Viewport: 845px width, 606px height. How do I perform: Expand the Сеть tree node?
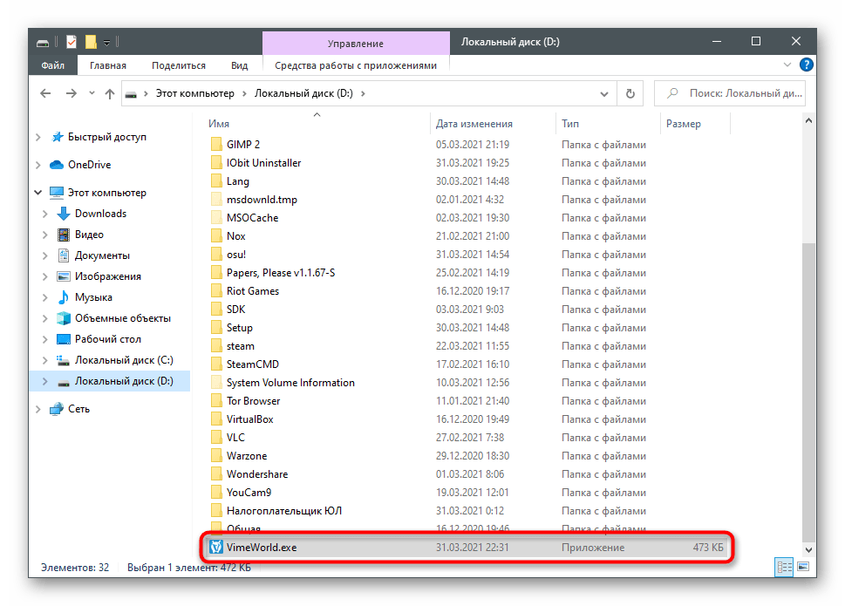point(38,409)
